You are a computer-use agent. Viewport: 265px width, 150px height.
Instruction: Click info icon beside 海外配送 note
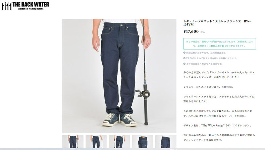[184, 64]
